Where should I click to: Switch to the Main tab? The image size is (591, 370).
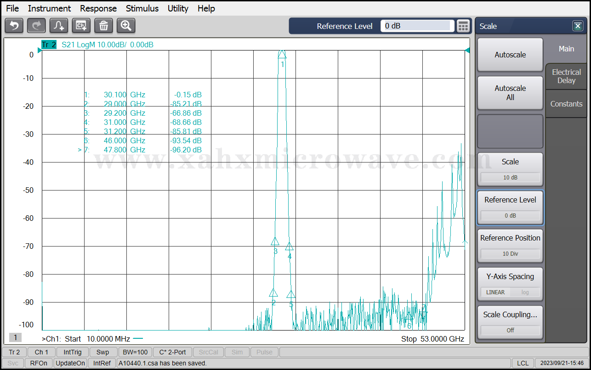[x=566, y=49]
